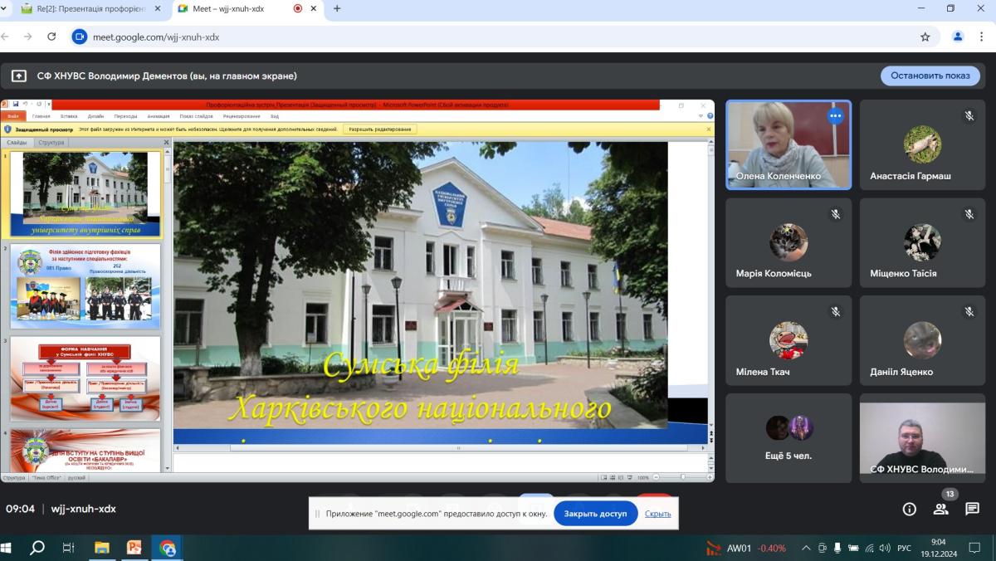Click muted mic icon on Данііл Яценко tile
Viewport: 996px width, 561px height.
[969, 312]
